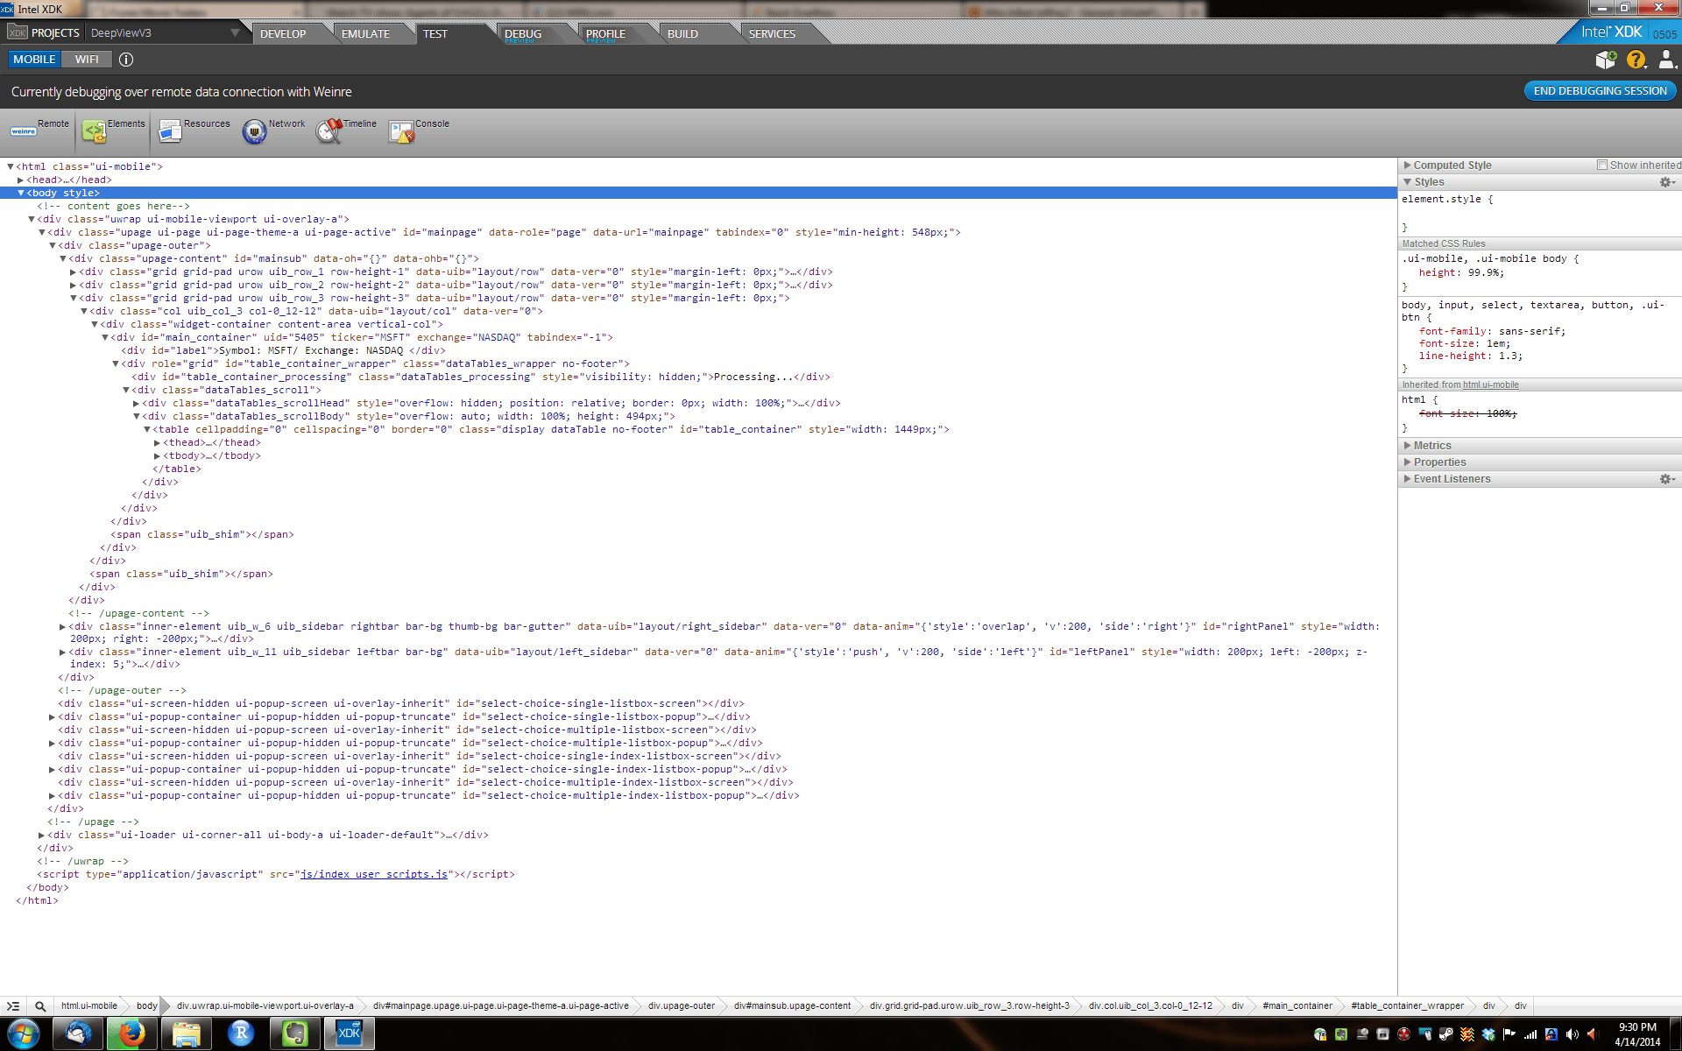
Task: Open the Styles panel gear menu
Action: click(x=1667, y=182)
